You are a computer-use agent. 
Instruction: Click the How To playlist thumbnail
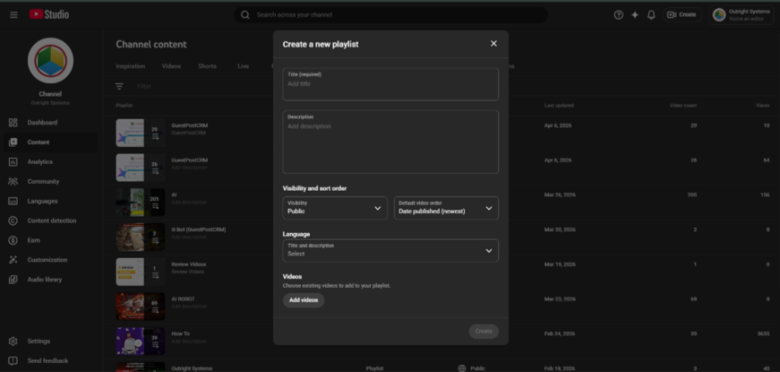(x=140, y=340)
